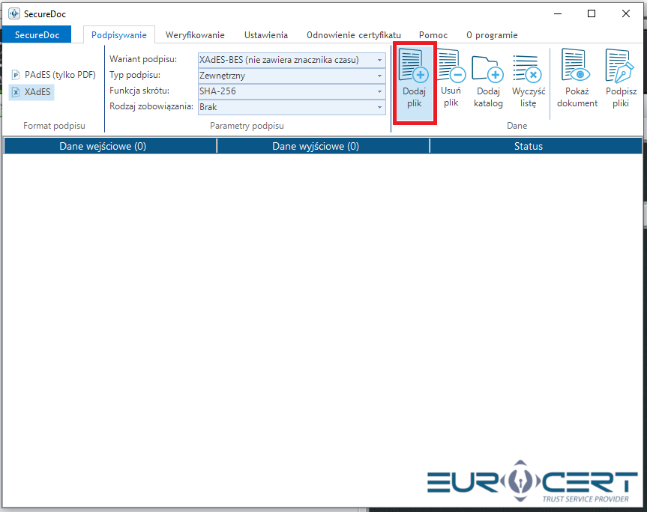Expand the Wariant podpisu dropdown
Image resolution: width=647 pixels, height=512 pixels.
click(x=379, y=60)
